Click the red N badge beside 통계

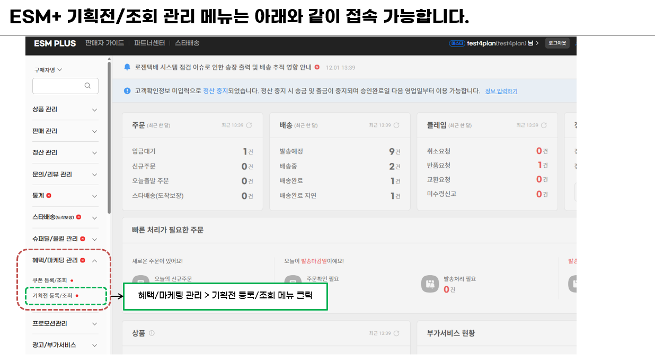click(49, 196)
